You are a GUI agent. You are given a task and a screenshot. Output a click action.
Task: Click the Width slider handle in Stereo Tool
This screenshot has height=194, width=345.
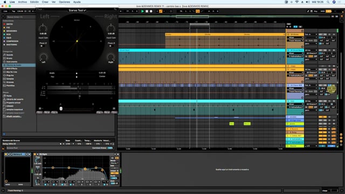(x=77, y=73)
